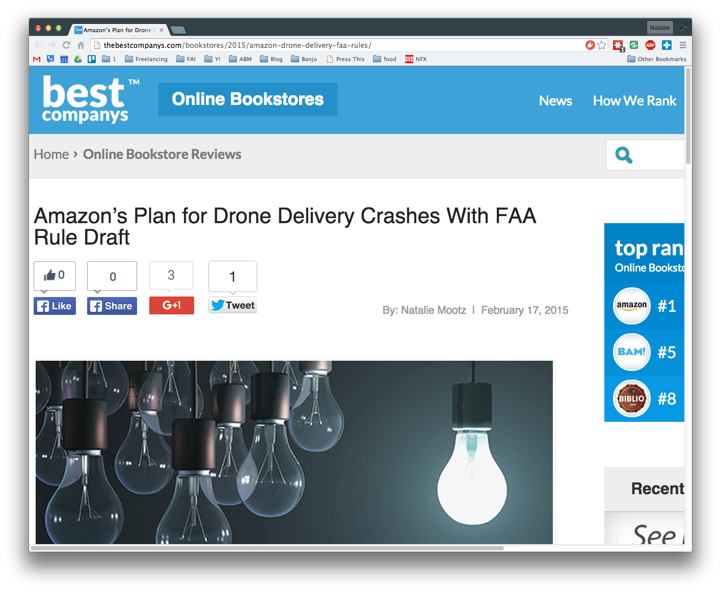Open the Y! bookmarks folder
721x592 pixels.
tap(212, 59)
